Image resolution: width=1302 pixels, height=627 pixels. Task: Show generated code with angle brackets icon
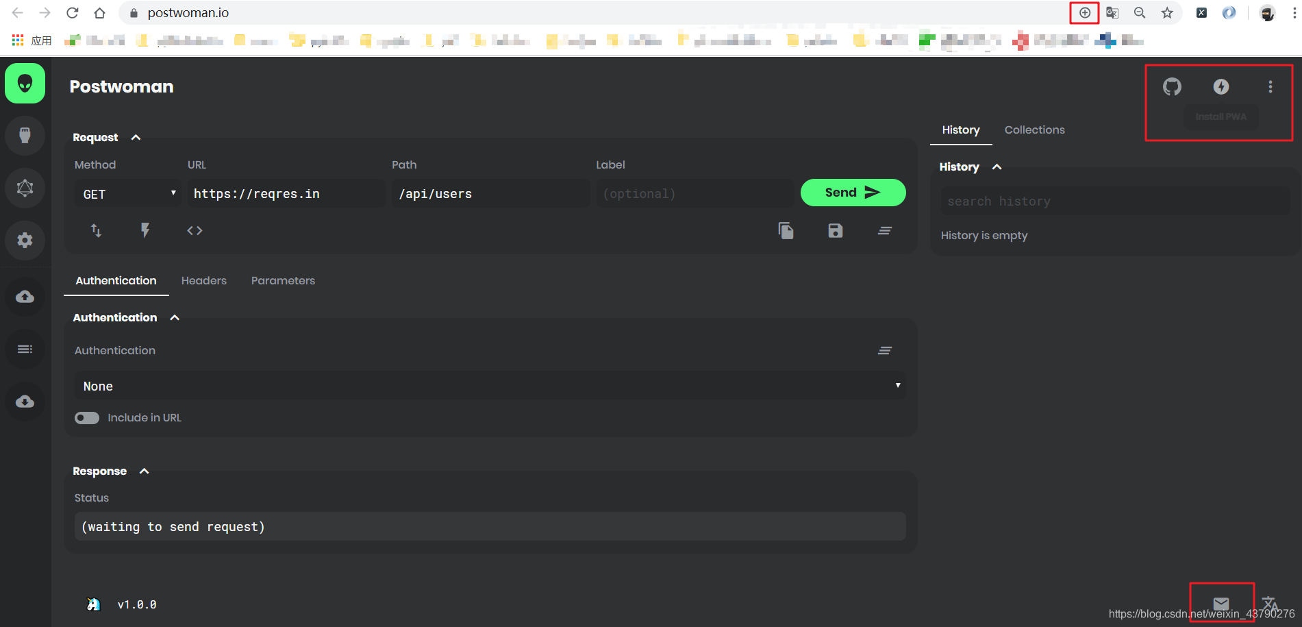click(195, 230)
